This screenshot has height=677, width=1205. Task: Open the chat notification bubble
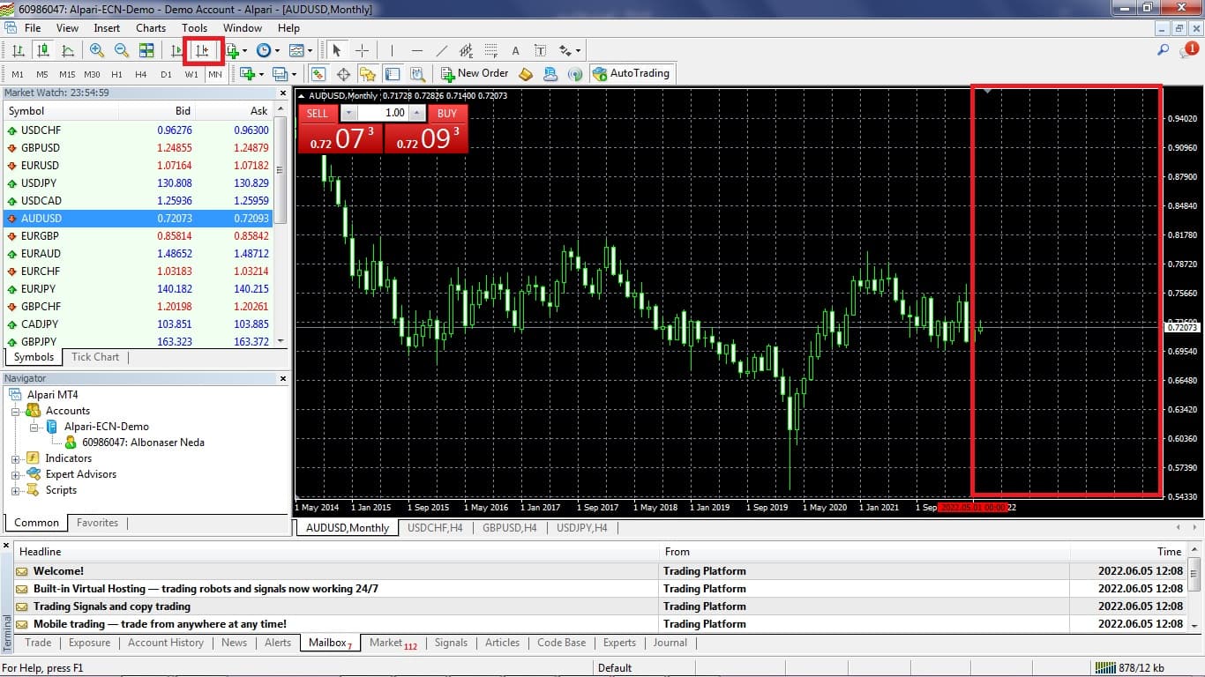click(1188, 50)
